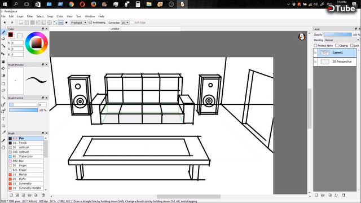Enable parallel line snap
The width and height of the screenshot is (361, 203).
pyautogui.click(x=27, y=23)
